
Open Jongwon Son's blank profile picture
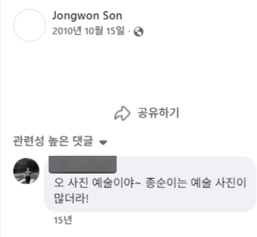coord(30,25)
